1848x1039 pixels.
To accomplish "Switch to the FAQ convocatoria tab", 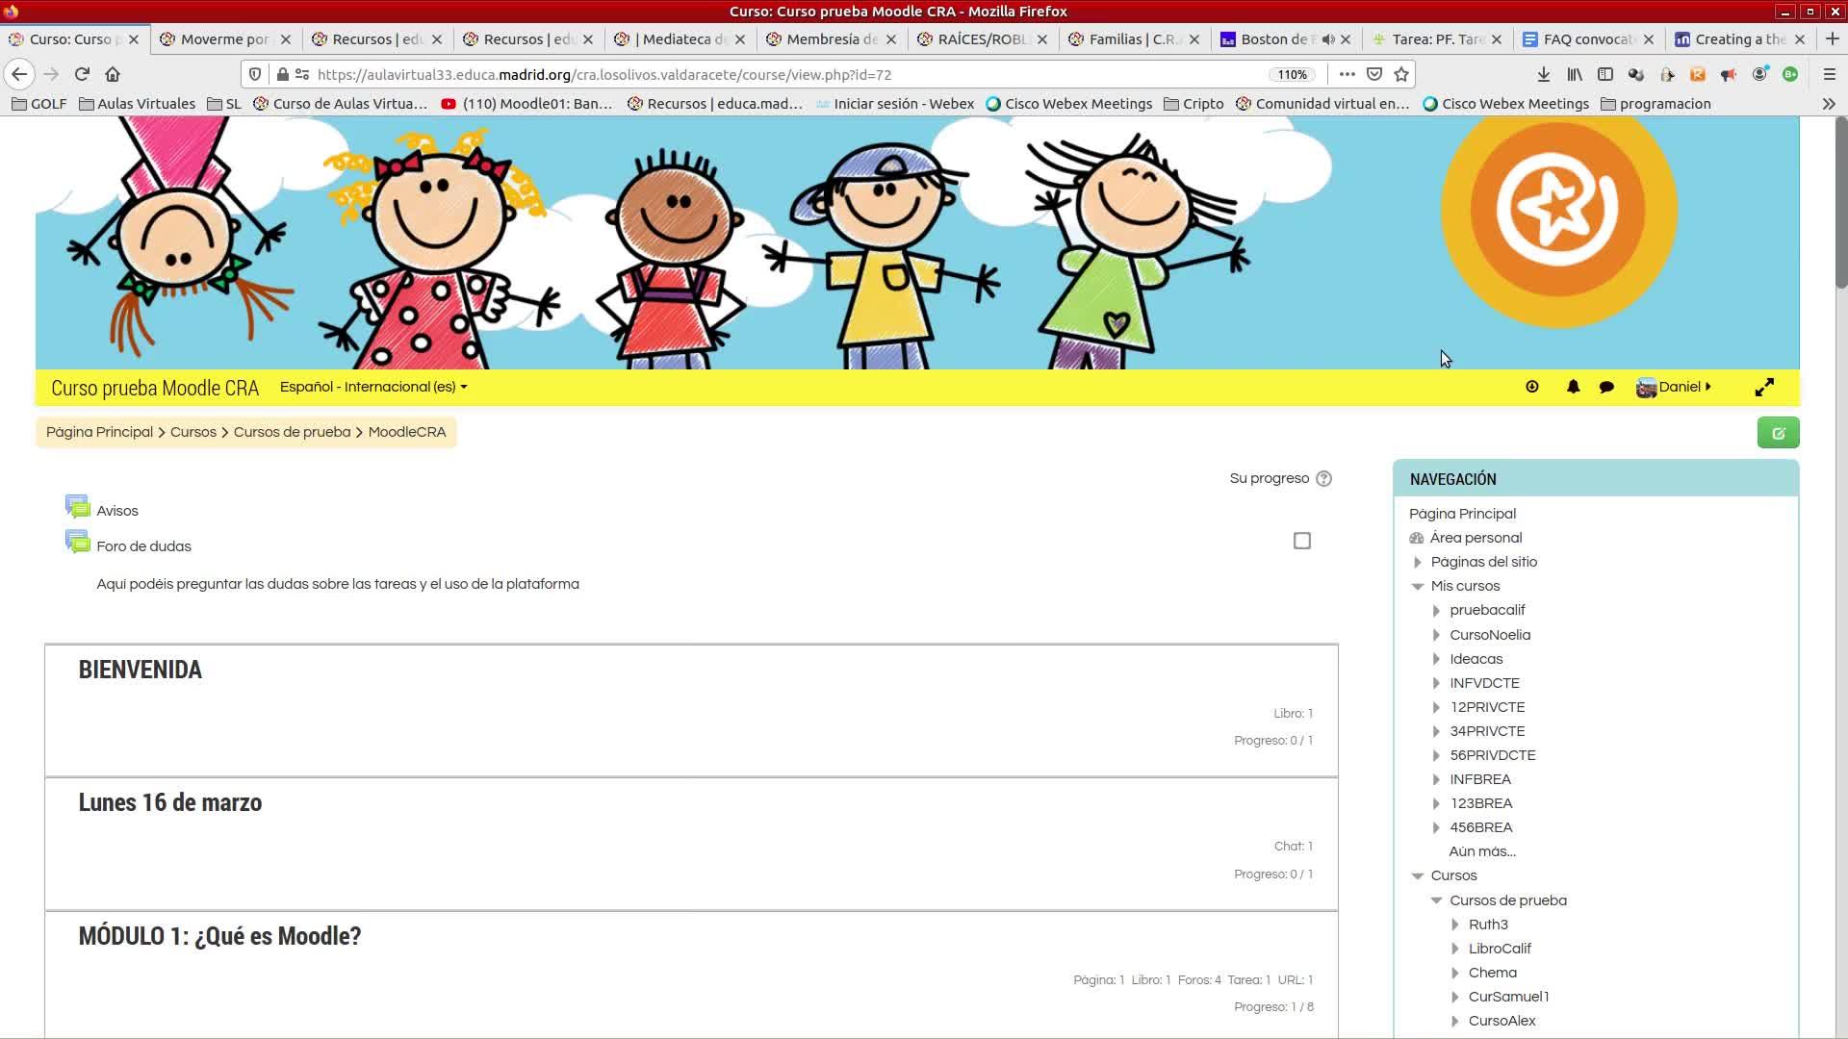I will click(x=1586, y=39).
